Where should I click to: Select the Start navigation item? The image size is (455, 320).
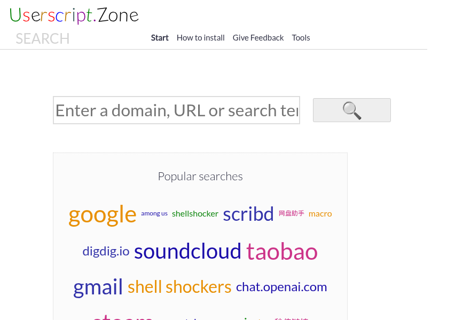(160, 38)
